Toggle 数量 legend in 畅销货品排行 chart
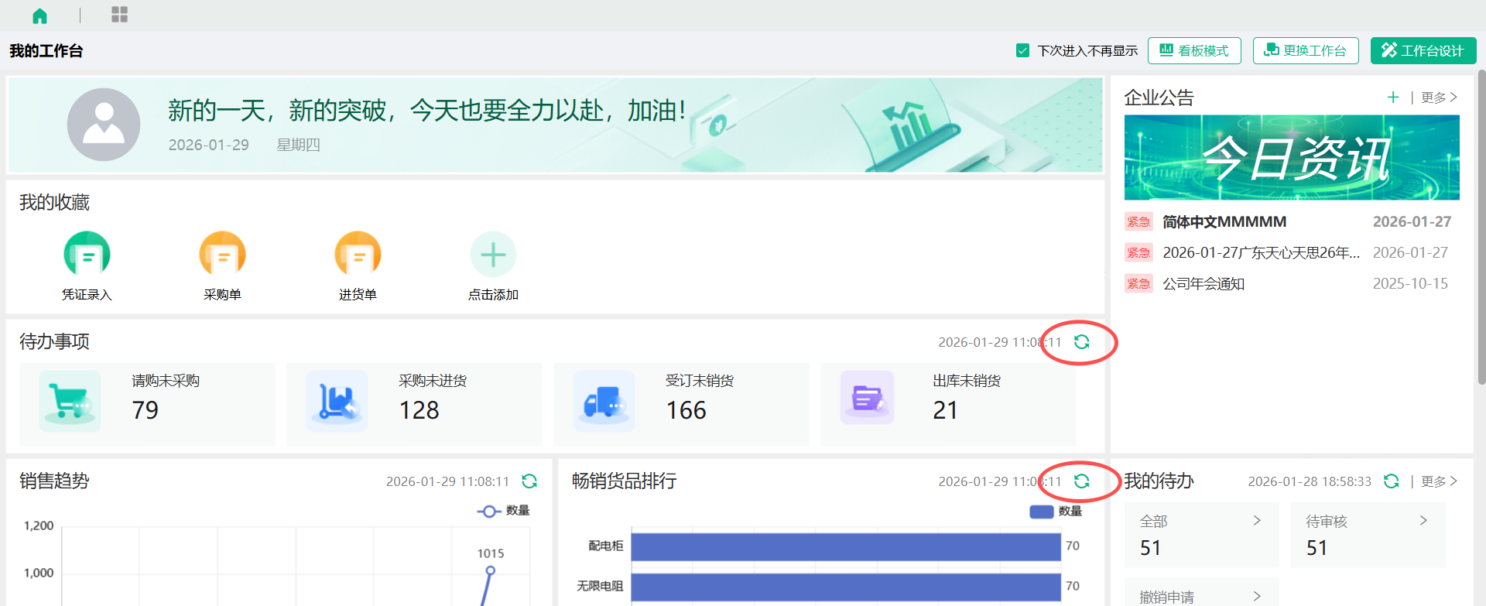 pyautogui.click(x=1056, y=512)
